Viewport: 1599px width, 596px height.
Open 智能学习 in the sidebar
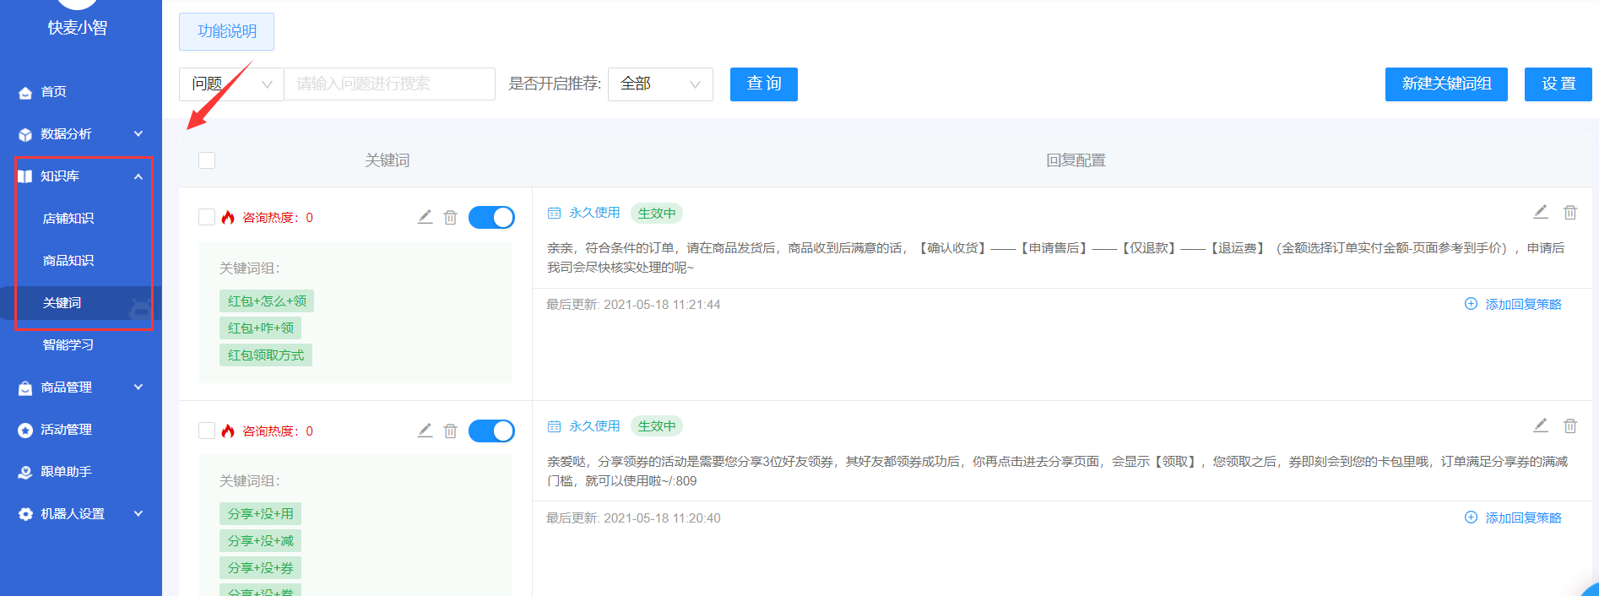68,344
